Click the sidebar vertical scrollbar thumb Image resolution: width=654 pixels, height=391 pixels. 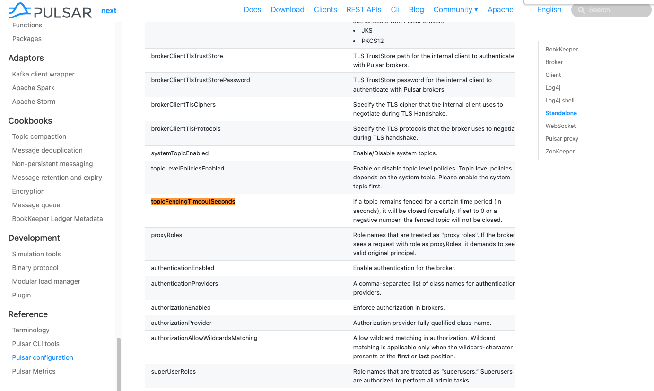[119, 364]
